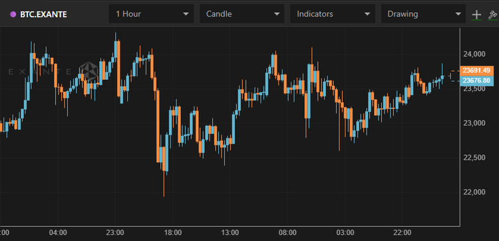
Task: Click the purple dot beside BTC.EXANTE
Action: [13, 15]
